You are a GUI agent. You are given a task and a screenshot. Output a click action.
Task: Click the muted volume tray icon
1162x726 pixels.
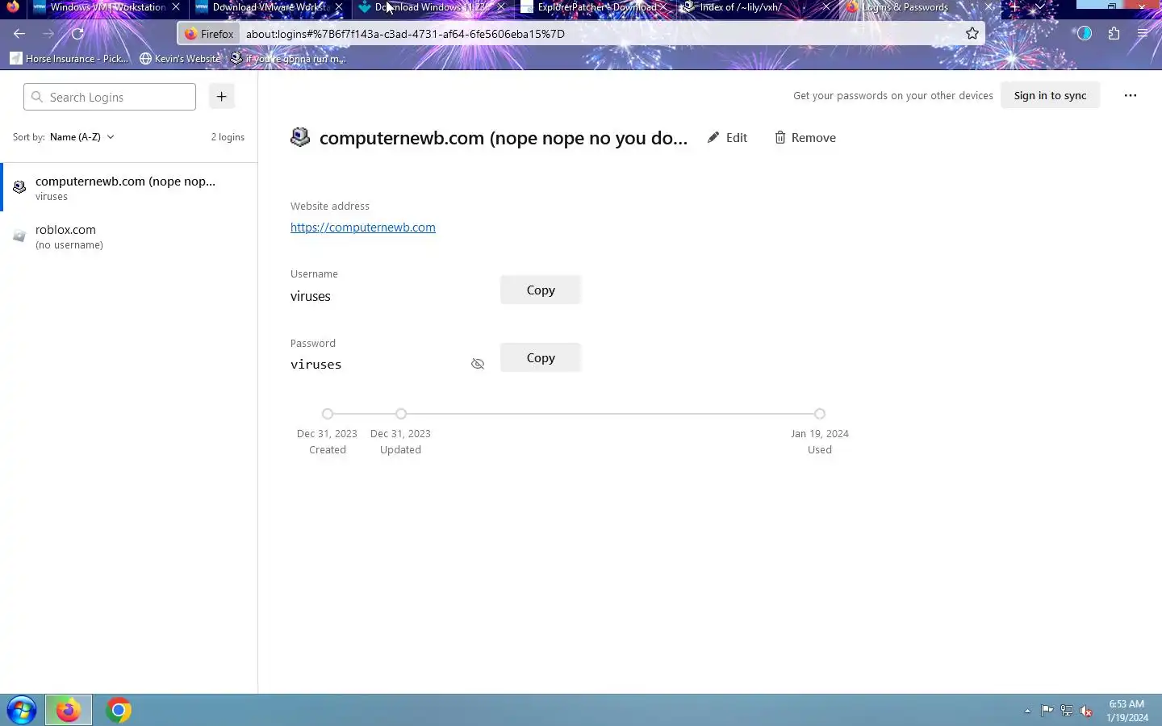pos(1087,711)
